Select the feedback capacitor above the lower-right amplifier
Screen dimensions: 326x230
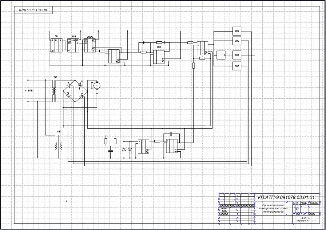(x=171, y=133)
